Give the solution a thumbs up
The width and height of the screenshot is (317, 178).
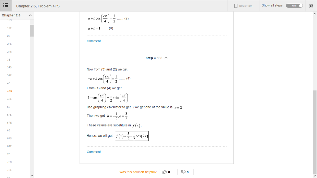tap(167, 172)
